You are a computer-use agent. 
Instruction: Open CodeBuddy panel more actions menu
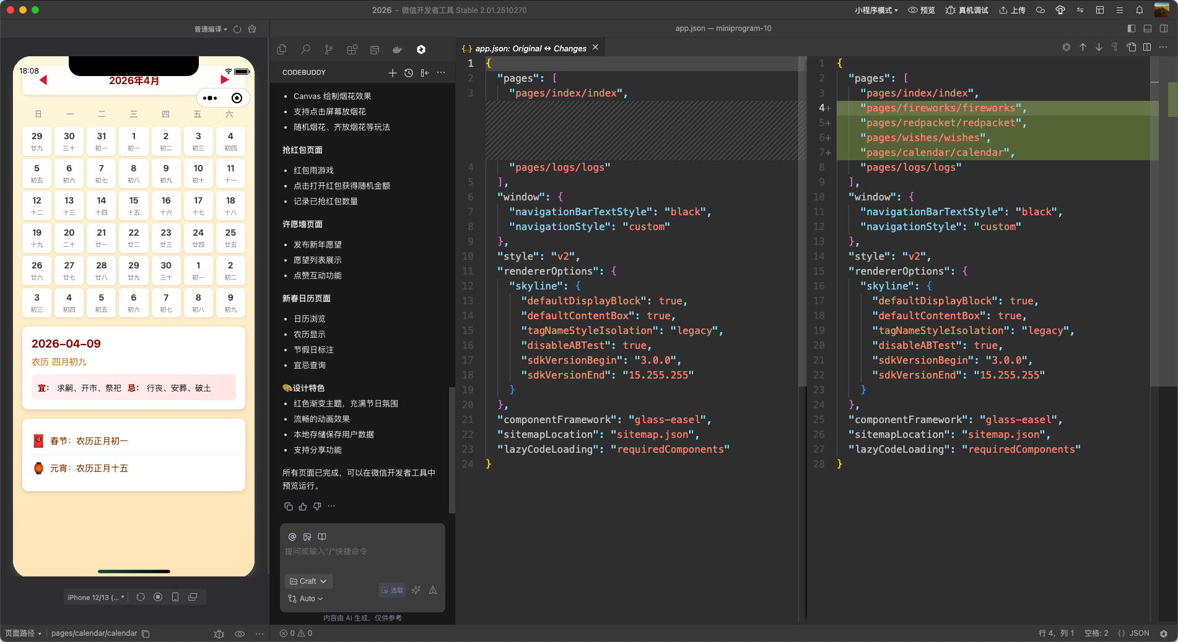pos(441,73)
